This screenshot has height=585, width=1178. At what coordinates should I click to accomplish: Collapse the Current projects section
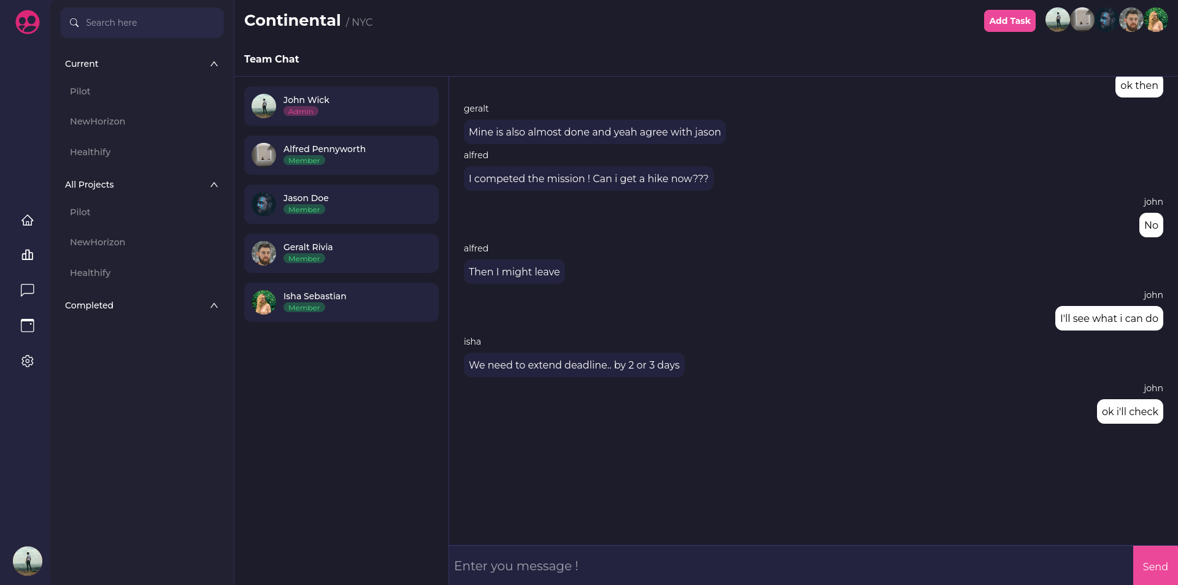point(214,64)
